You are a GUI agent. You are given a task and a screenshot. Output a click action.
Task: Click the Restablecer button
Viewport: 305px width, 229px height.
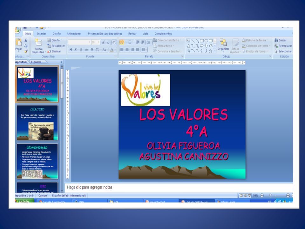coord(56,46)
